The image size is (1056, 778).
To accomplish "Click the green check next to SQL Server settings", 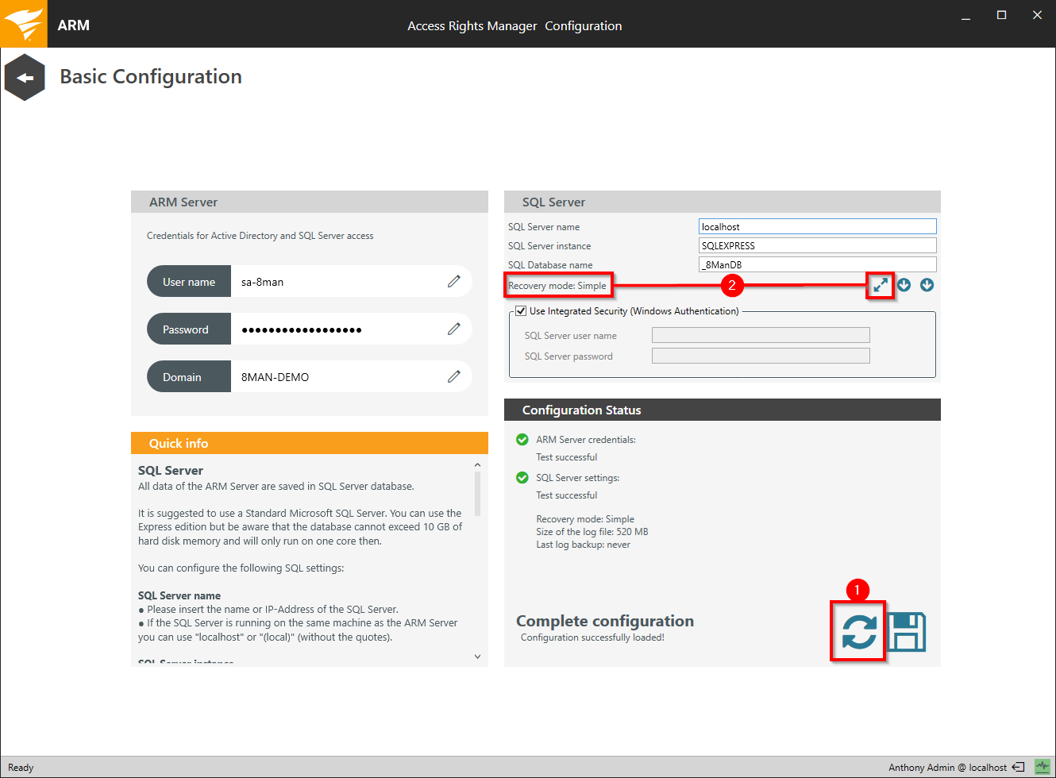I will [522, 477].
